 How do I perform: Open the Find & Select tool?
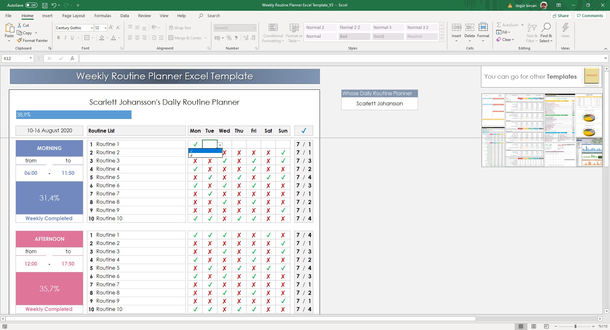pyautogui.click(x=546, y=33)
